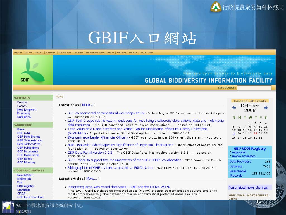Open the Data policy link
Screen dimensions: 286x215
click(x=24, y=117)
